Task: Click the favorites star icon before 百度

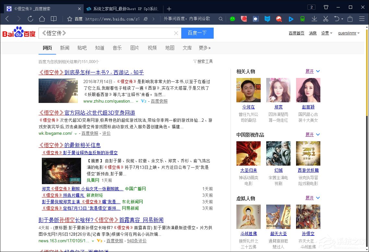Action: (70, 19)
